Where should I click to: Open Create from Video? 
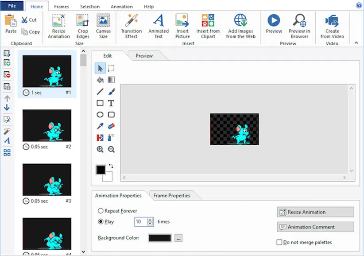(332, 26)
